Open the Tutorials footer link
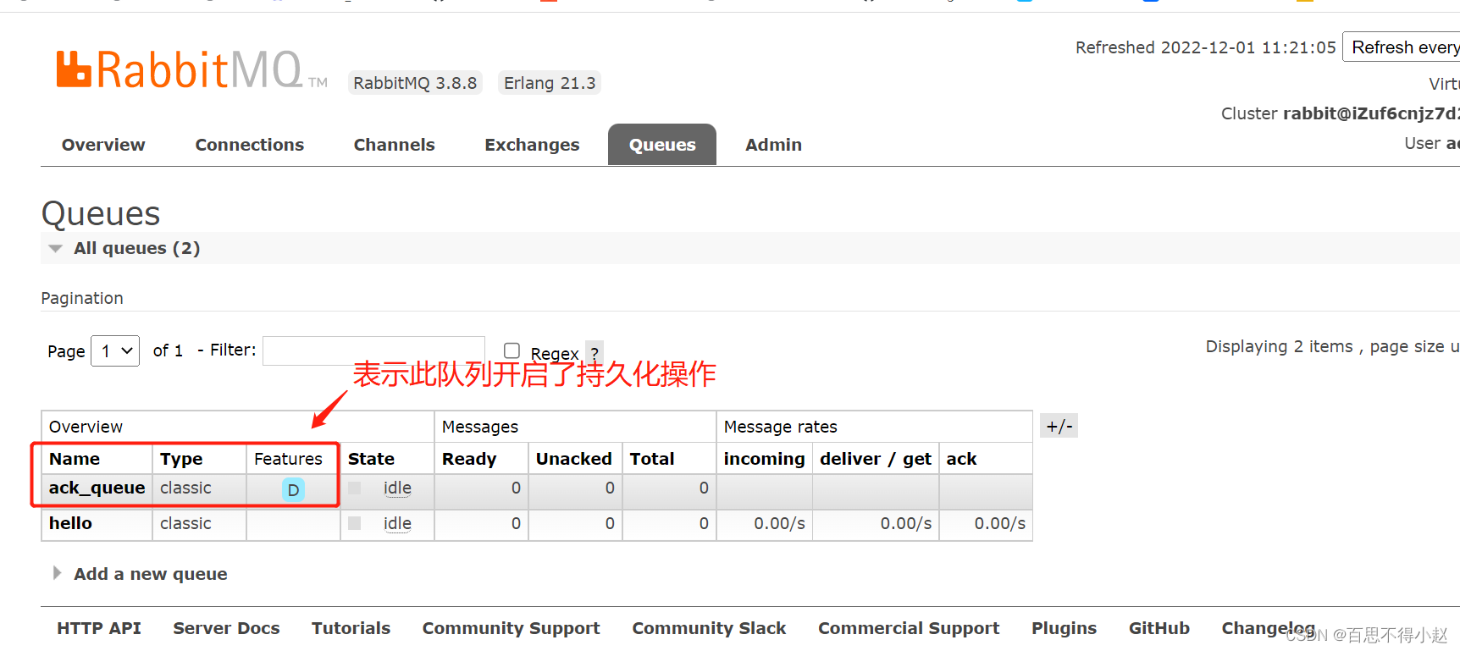Image resolution: width=1460 pixels, height=651 pixels. (351, 628)
